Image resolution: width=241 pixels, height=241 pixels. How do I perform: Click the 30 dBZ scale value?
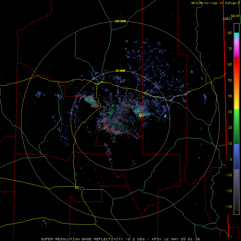230,112
